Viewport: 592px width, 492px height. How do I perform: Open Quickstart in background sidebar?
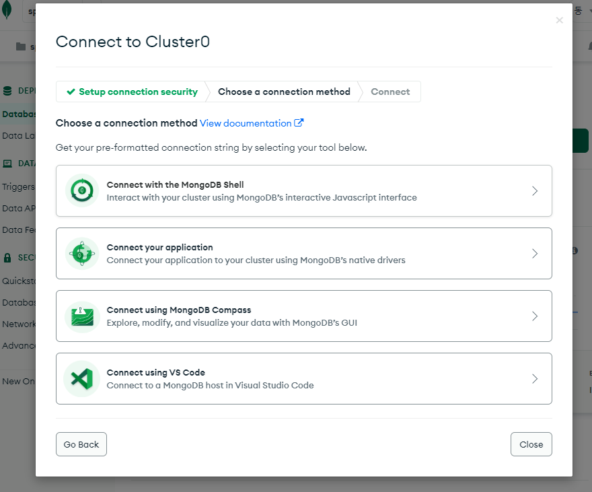[17, 281]
